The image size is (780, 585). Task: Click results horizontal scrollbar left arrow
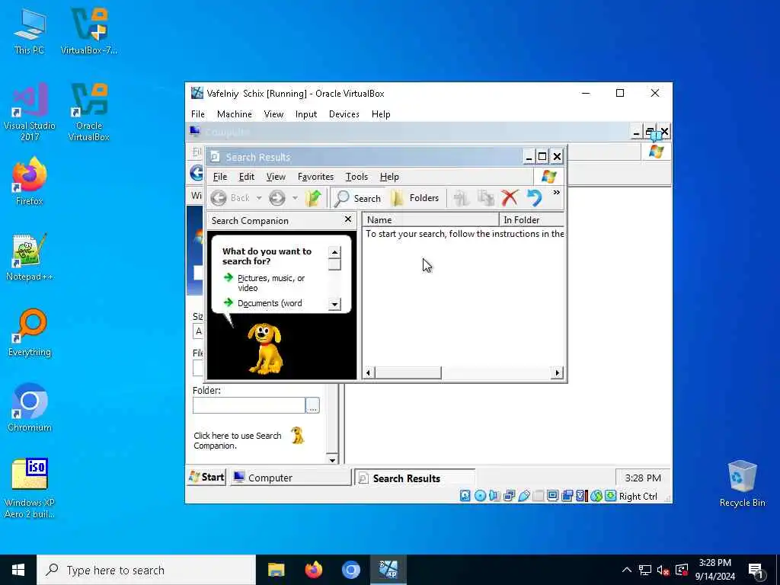(x=369, y=372)
